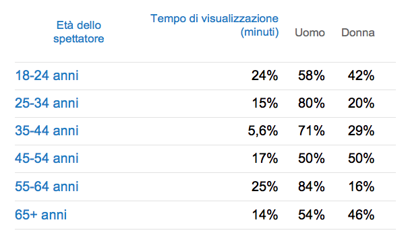Sort by Età dello spettatore column header
The width and height of the screenshot is (408, 245).
coord(79,32)
